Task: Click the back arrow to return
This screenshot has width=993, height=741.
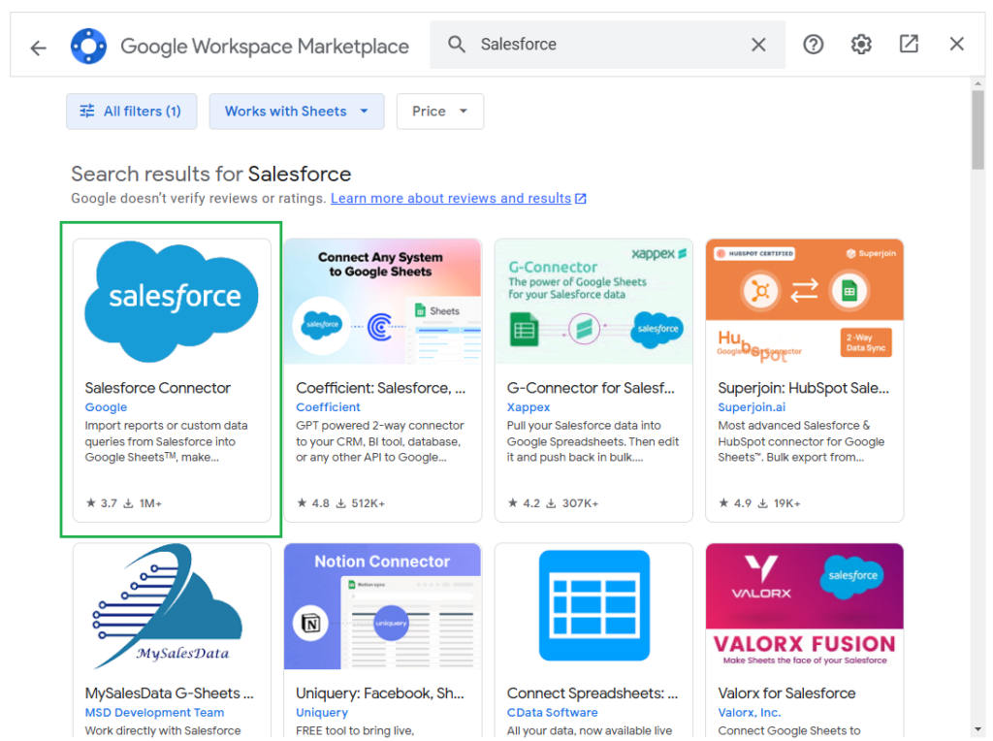Action: point(38,45)
